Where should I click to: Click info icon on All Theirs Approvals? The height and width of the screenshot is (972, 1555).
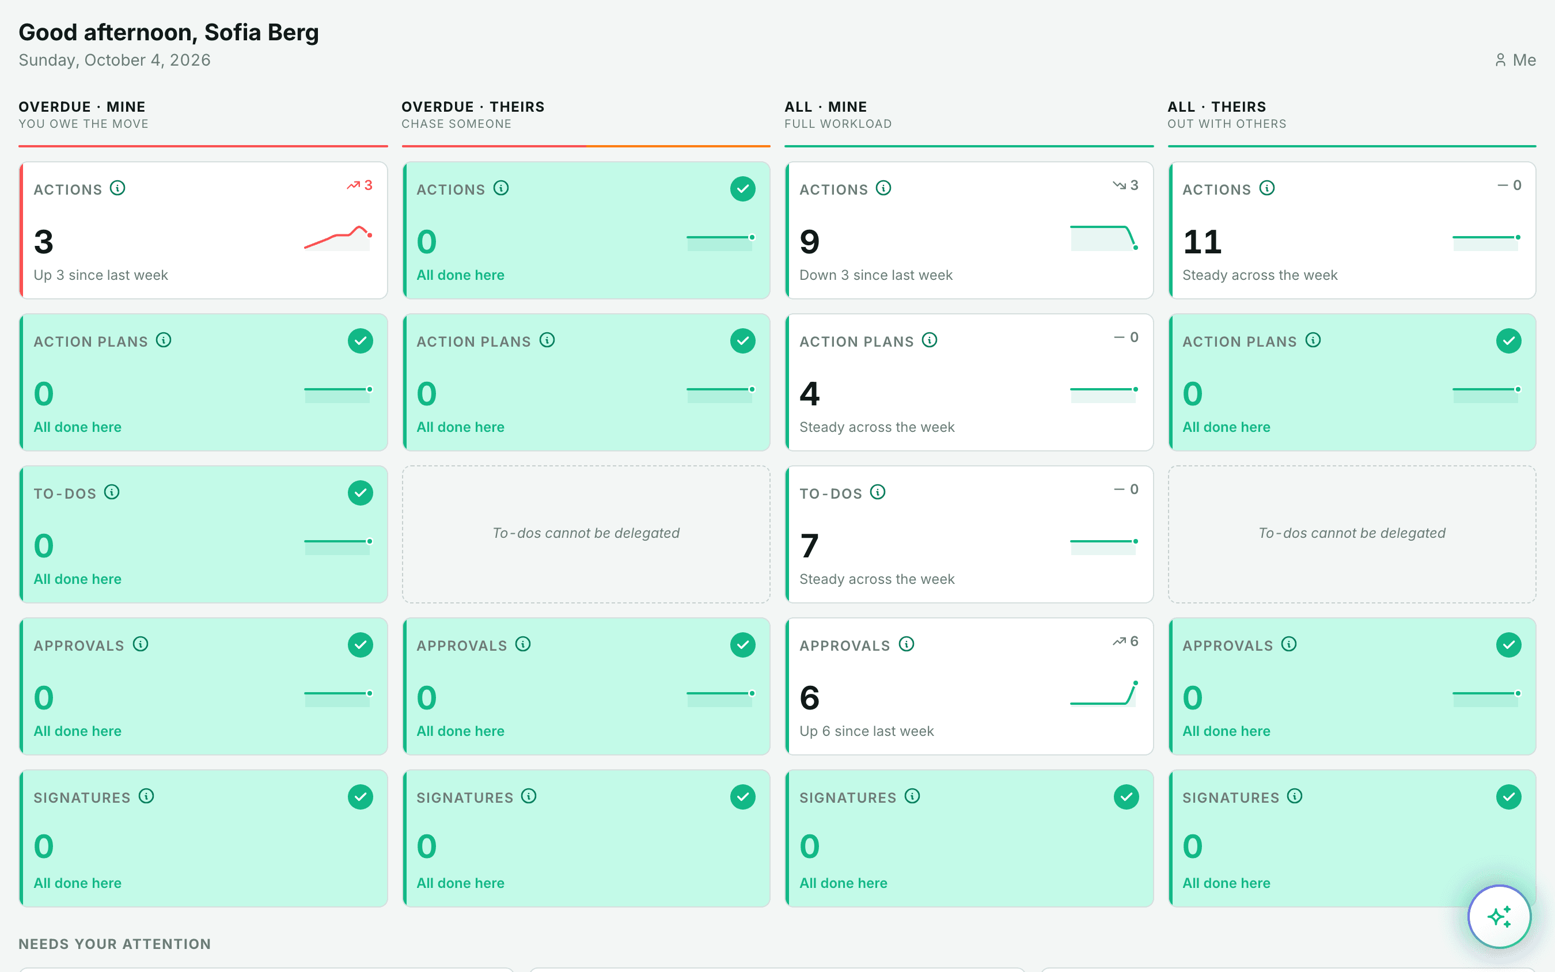click(1289, 644)
